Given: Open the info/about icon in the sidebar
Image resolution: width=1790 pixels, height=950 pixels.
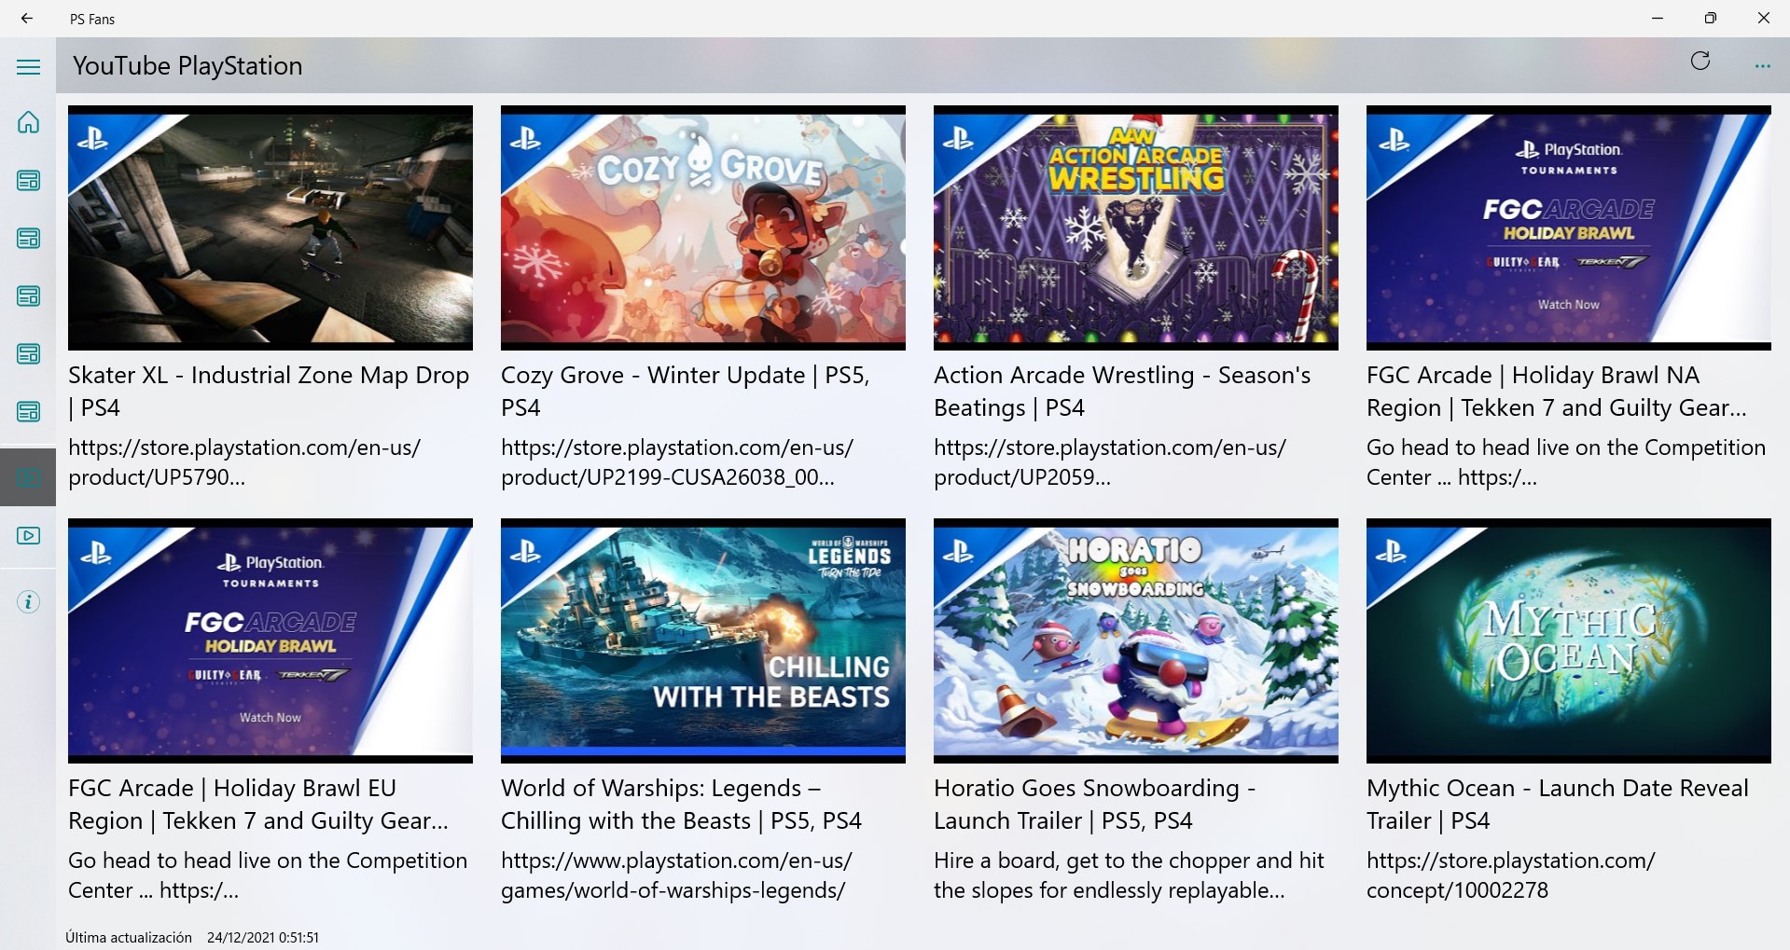Looking at the screenshot, I should pyautogui.click(x=29, y=602).
